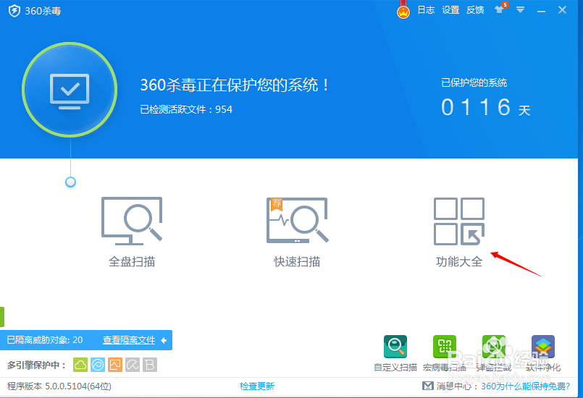The width and height of the screenshot is (583, 398).
Task: Open 软件净化 software cleanup tool
Action: point(543,353)
